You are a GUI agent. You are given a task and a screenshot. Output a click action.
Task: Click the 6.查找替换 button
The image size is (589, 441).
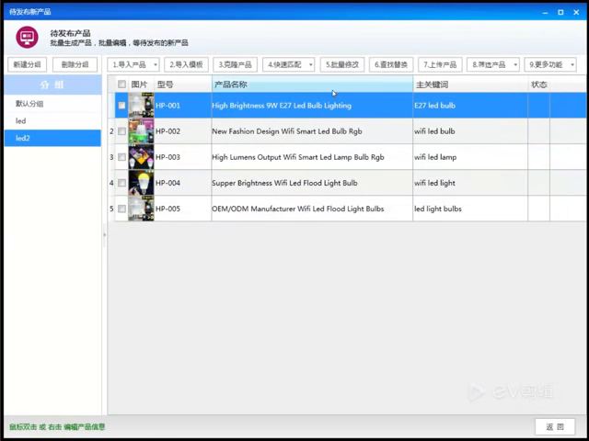391,65
